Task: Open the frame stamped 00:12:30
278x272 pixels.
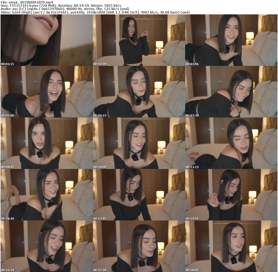Action: click(x=47, y=195)
